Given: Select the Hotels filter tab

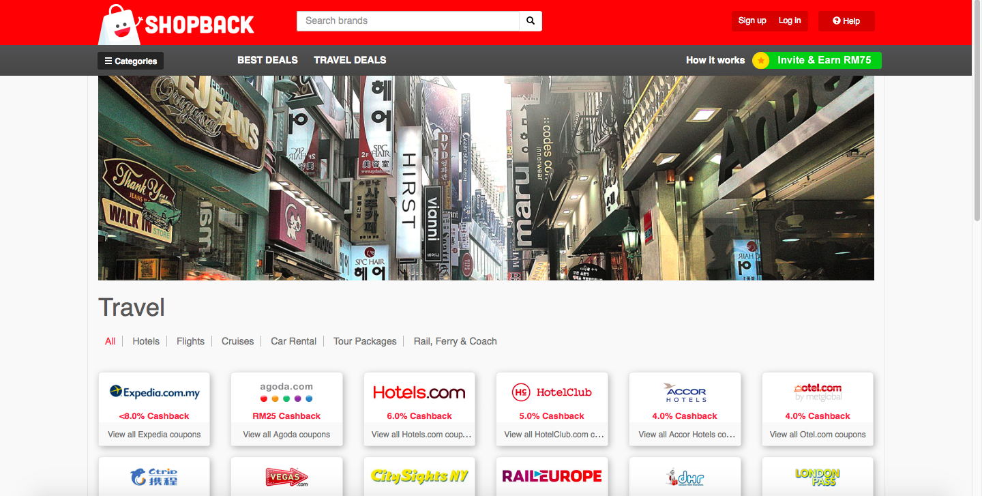Looking at the screenshot, I should click(146, 341).
